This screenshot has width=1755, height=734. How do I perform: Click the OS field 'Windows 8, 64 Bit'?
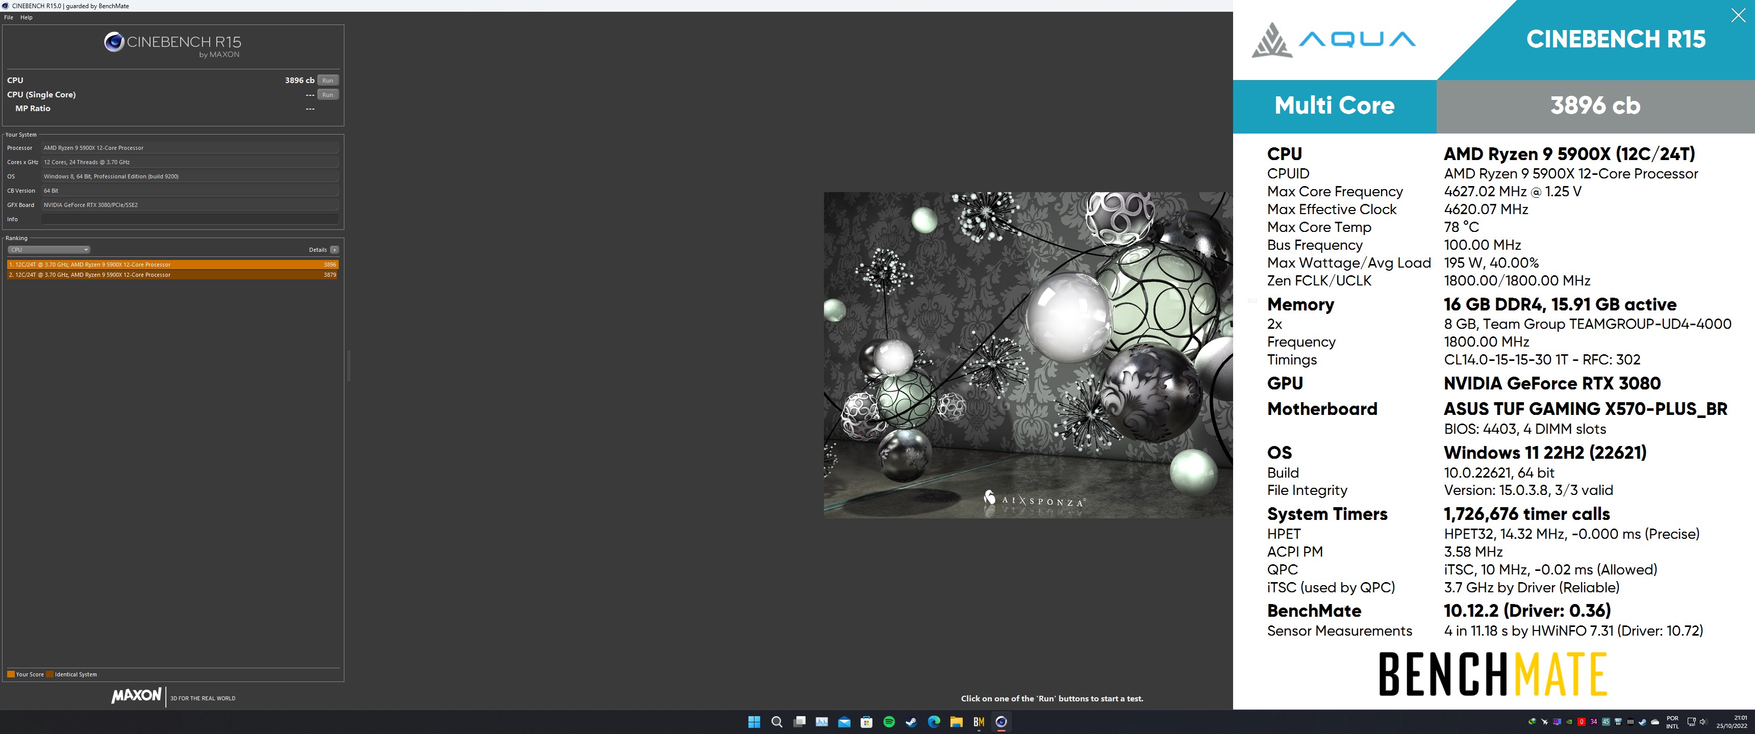pyautogui.click(x=190, y=176)
